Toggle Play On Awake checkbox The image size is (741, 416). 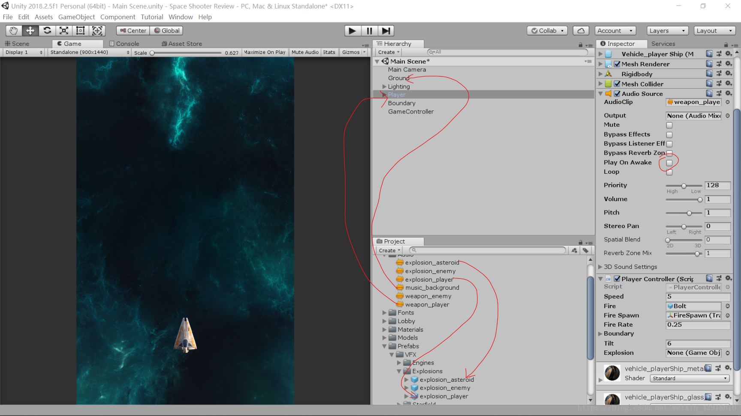pyautogui.click(x=669, y=163)
